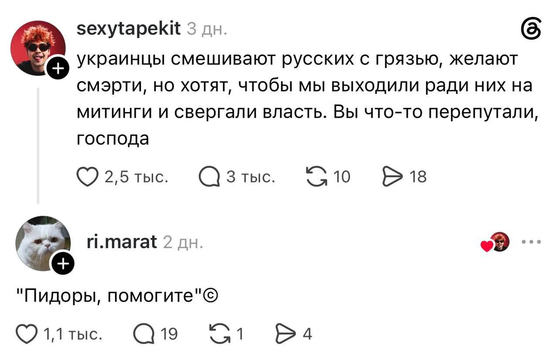
Task: Open the three-dot menu on ri.marat reply
Action: [532, 242]
